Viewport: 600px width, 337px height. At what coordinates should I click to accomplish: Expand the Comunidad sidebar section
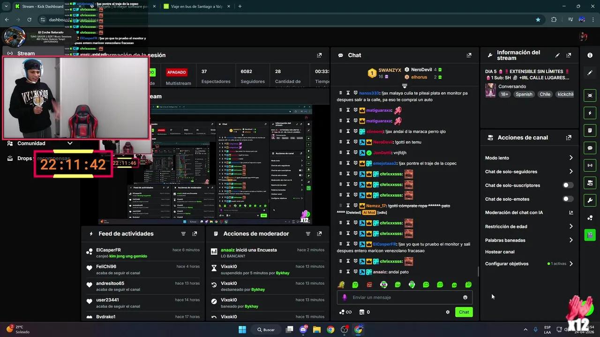[x=70, y=143]
